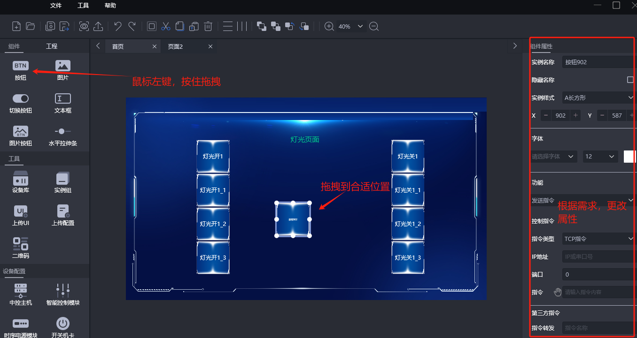Open the 实例样式 dropdown showing A长方形
This screenshot has width=637, height=338.
click(x=598, y=98)
